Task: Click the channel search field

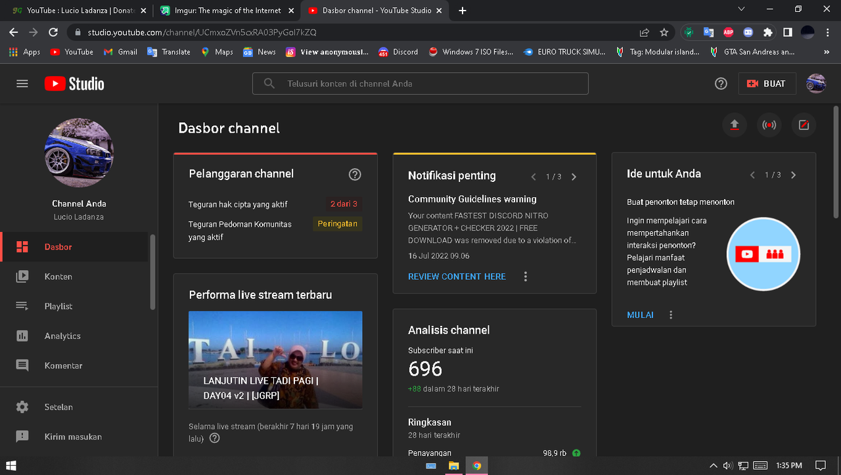Action: point(420,83)
